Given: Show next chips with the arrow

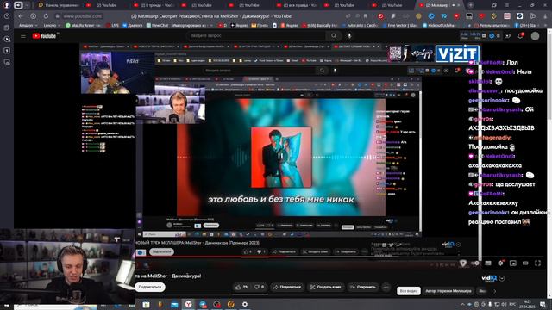Looking at the screenshot, I should coord(494,291).
